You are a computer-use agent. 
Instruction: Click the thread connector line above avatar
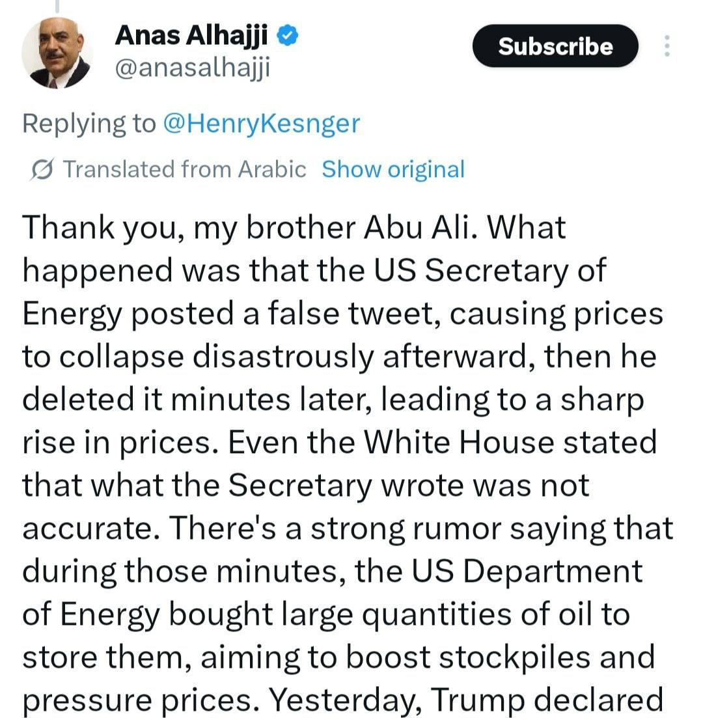point(57,6)
